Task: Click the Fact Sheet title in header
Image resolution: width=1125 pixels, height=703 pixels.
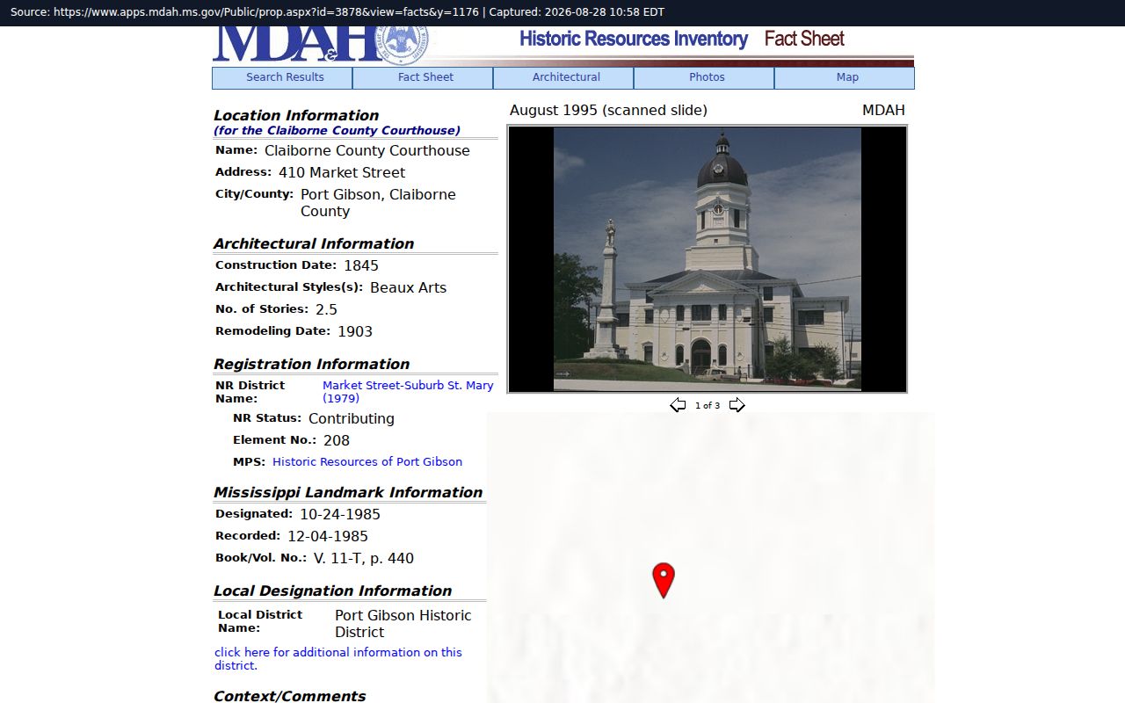Action: point(804,39)
